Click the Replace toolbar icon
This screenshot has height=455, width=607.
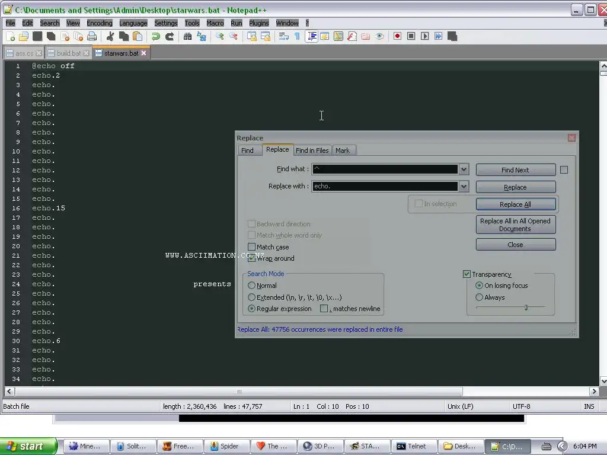click(202, 36)
